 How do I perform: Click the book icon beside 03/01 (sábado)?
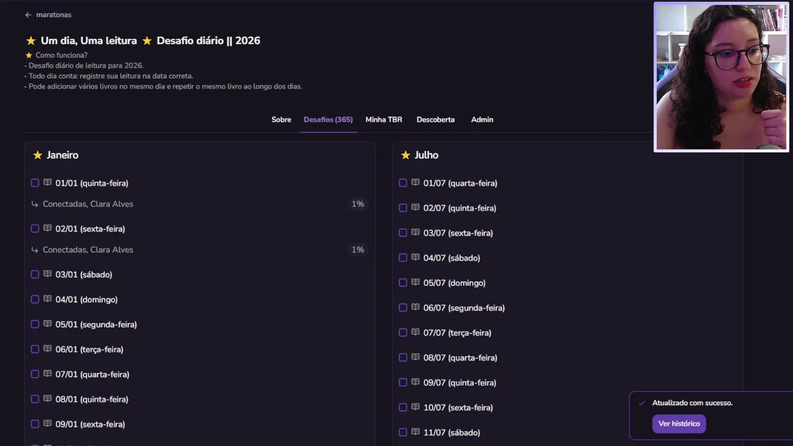[47, 274]
